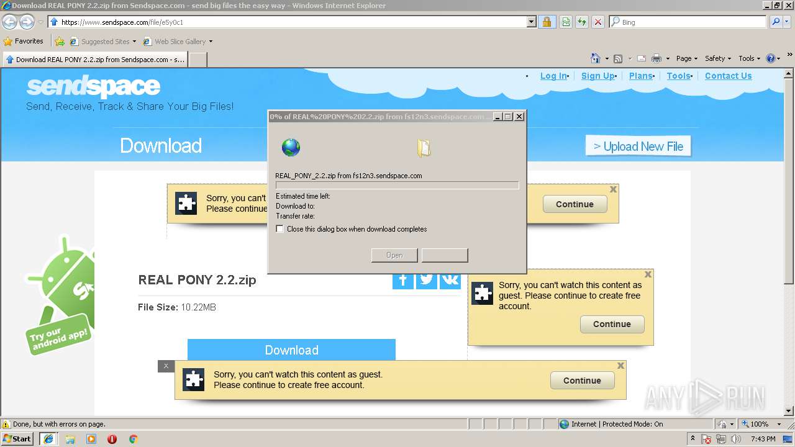Image resolution: width=795 pixels, height=447 pixels.
Task: Expand Print dropdown arrow
Action: (668, 58)
